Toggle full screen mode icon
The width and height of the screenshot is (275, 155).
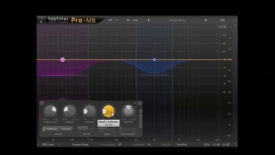coord(235,20)
